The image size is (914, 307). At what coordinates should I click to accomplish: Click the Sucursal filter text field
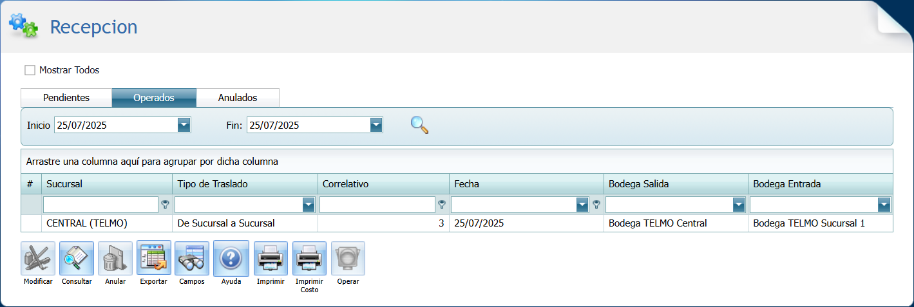(x=100, y=205)
